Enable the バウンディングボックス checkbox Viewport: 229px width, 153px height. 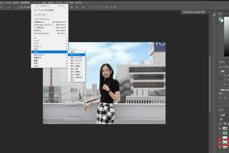(x=18, y=7)
